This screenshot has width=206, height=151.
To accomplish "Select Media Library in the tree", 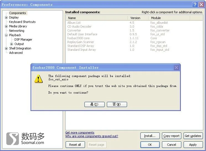I will (x=18, y=26).
